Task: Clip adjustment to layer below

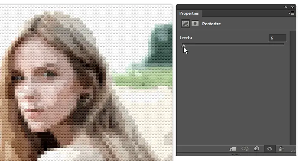Action: point(233,149)
